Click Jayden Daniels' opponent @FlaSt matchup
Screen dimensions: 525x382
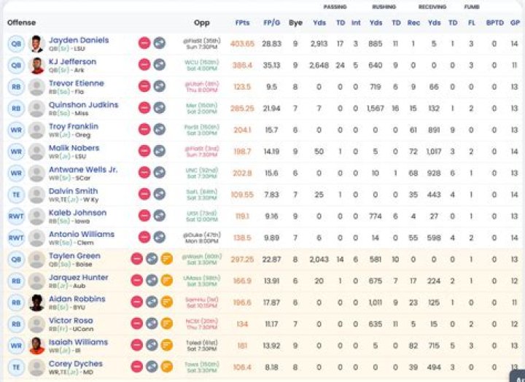(202, 44)
